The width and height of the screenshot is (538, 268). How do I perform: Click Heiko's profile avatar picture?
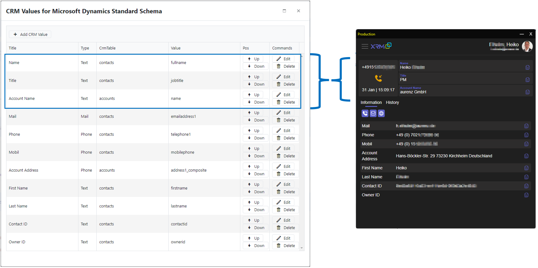pos(527,46)
